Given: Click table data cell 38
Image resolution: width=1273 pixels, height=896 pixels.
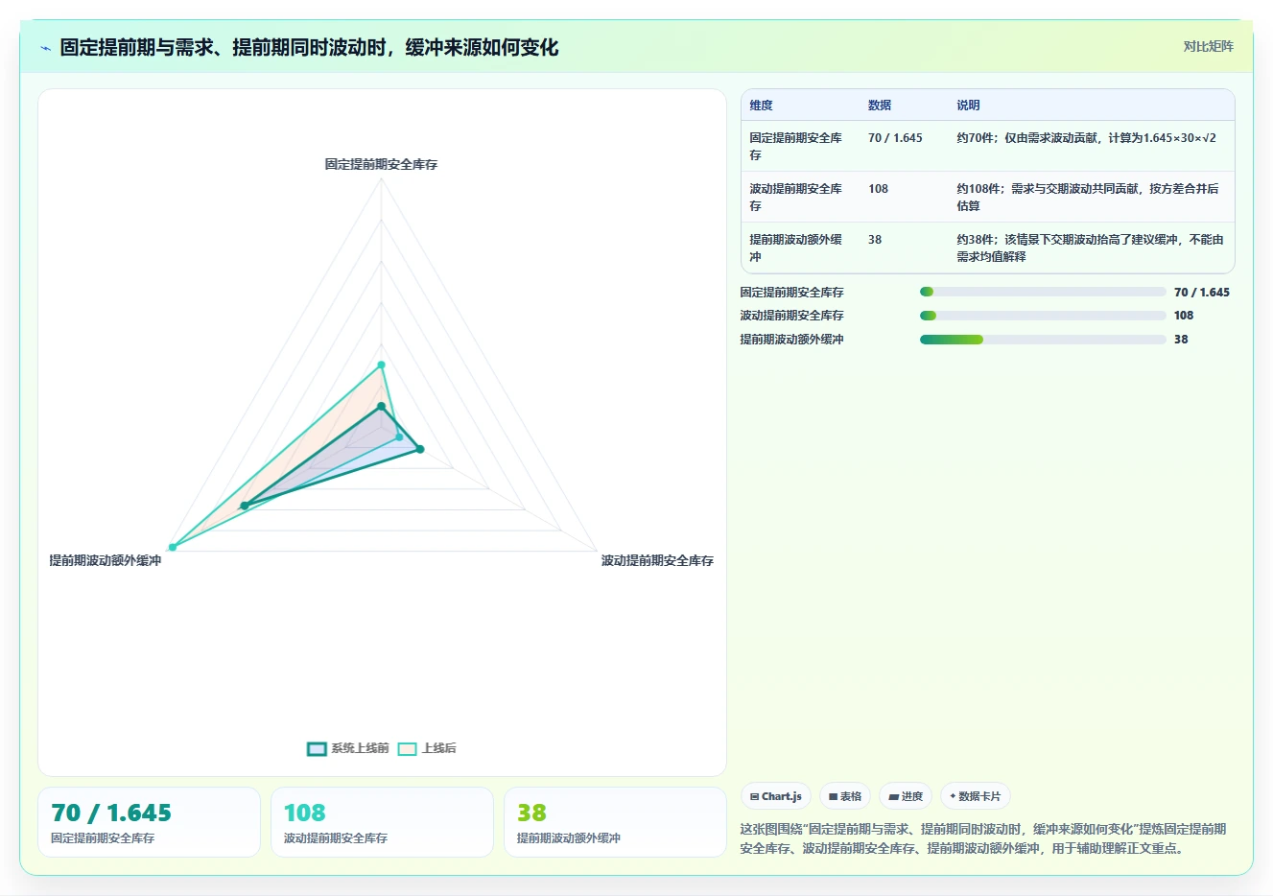Looking at the screenshot, I should coord(875,240).
